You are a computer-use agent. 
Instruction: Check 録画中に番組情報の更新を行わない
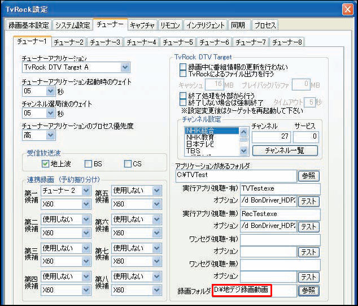pyautogui.click(x=183, y=67)
